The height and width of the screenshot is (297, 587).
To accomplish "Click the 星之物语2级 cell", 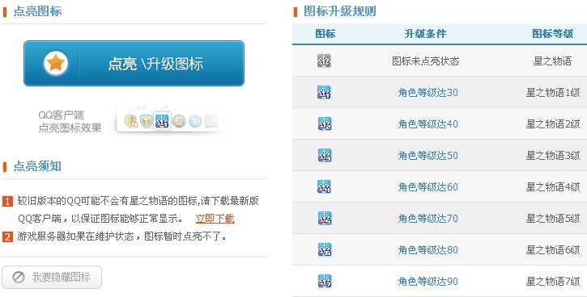I will click(x=553, y=123).
